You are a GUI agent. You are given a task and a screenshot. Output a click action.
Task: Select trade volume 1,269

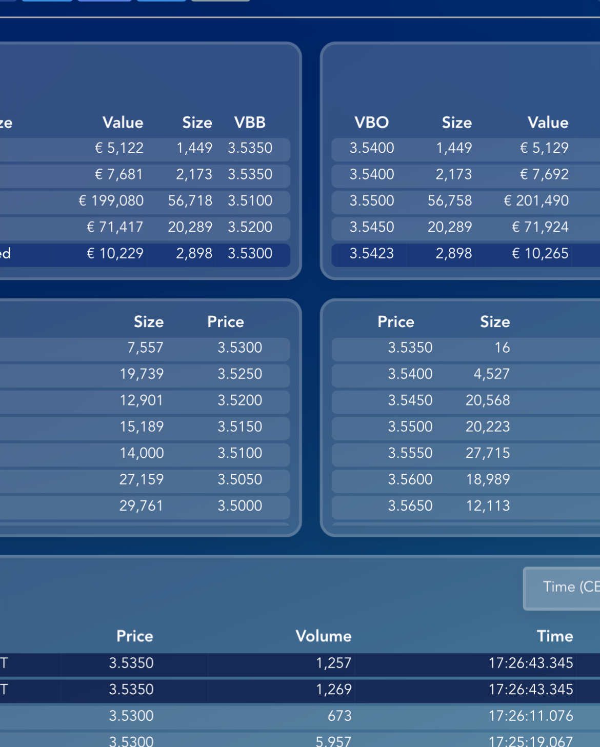tap(333, 690)
